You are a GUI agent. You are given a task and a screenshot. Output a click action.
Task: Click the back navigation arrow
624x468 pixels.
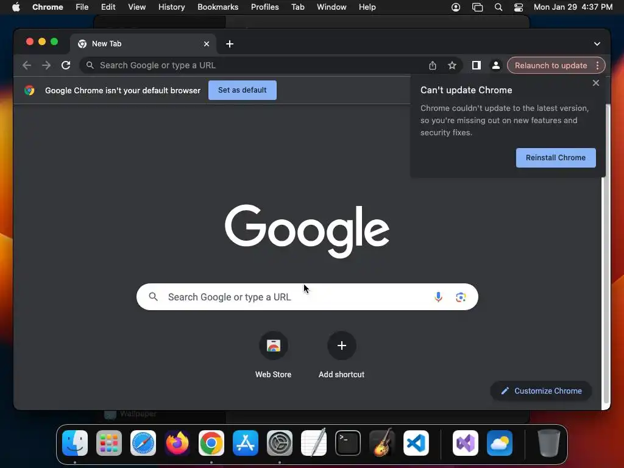[27, 65]
